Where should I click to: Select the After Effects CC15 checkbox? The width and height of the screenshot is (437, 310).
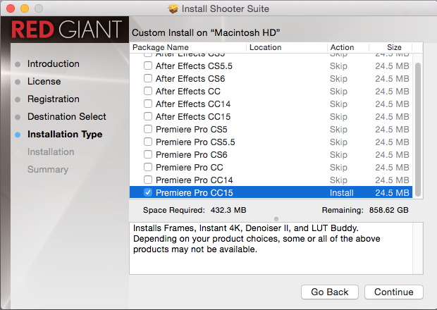coord(148,116)
